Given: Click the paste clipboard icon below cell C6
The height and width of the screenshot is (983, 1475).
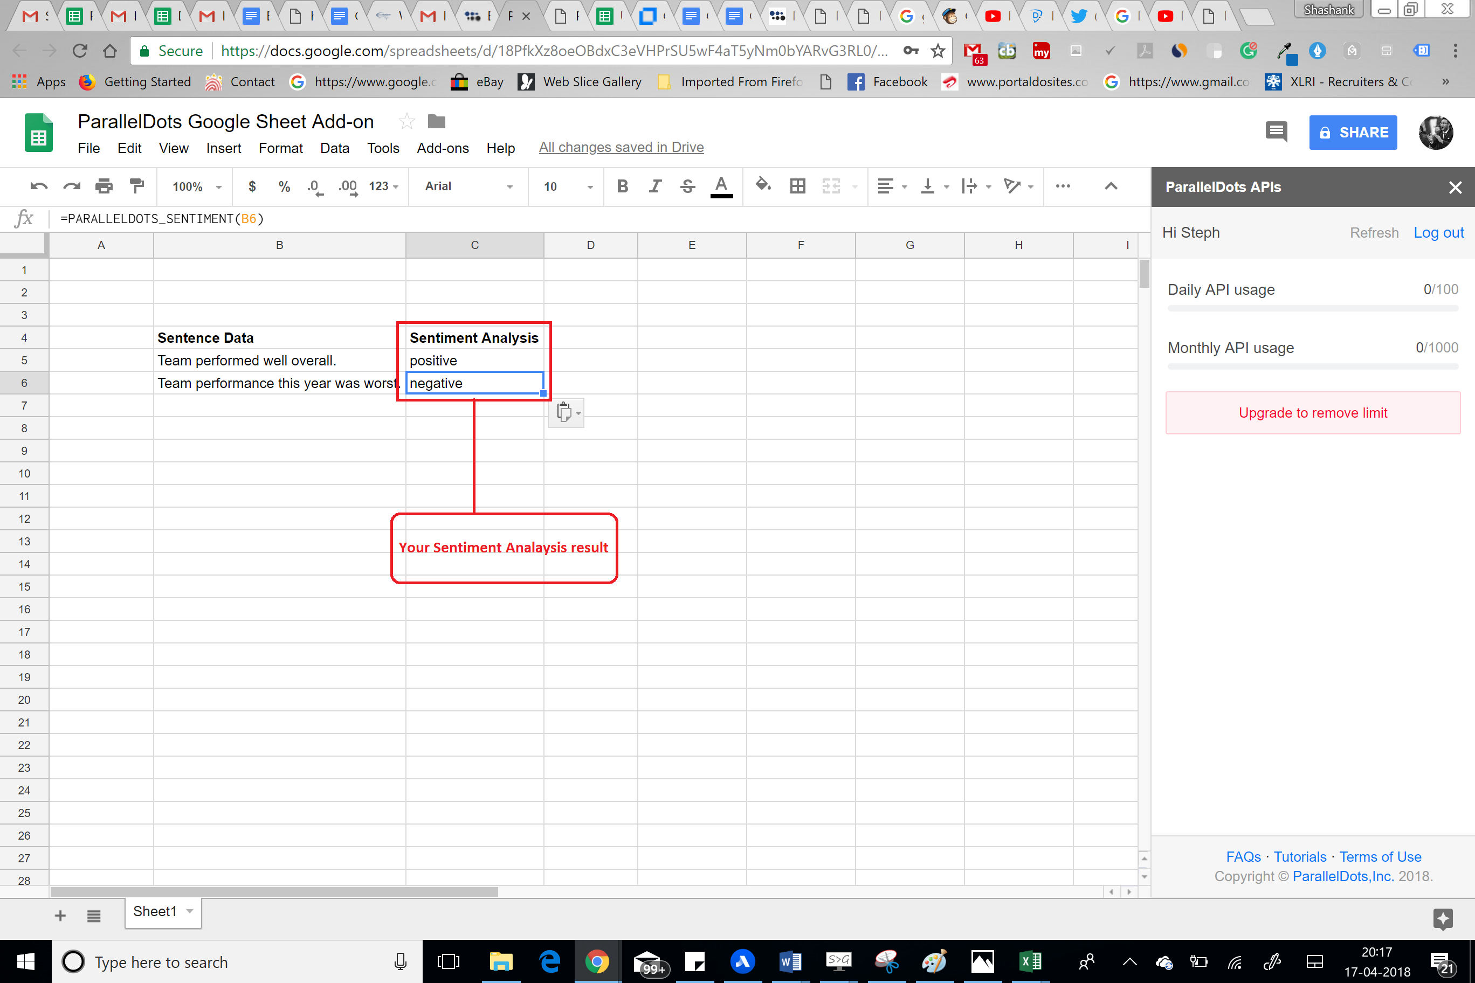Looking at the screenshot, I should (x=563, y=412).
